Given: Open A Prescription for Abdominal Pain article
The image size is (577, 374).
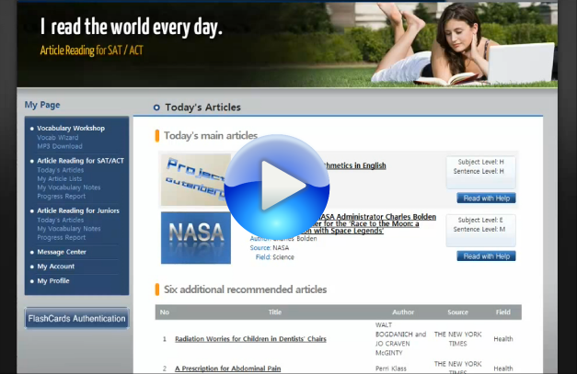Looking at the screenshot, I should [x=228, y=368].
